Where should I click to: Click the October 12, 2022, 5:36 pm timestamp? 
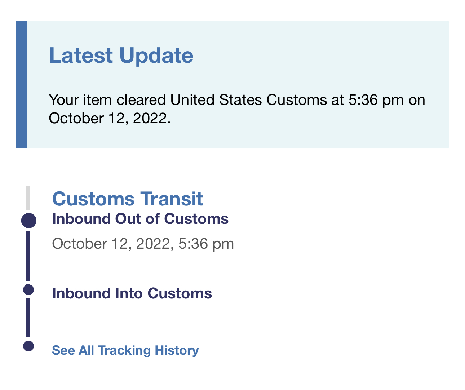[x=143, y=244]
